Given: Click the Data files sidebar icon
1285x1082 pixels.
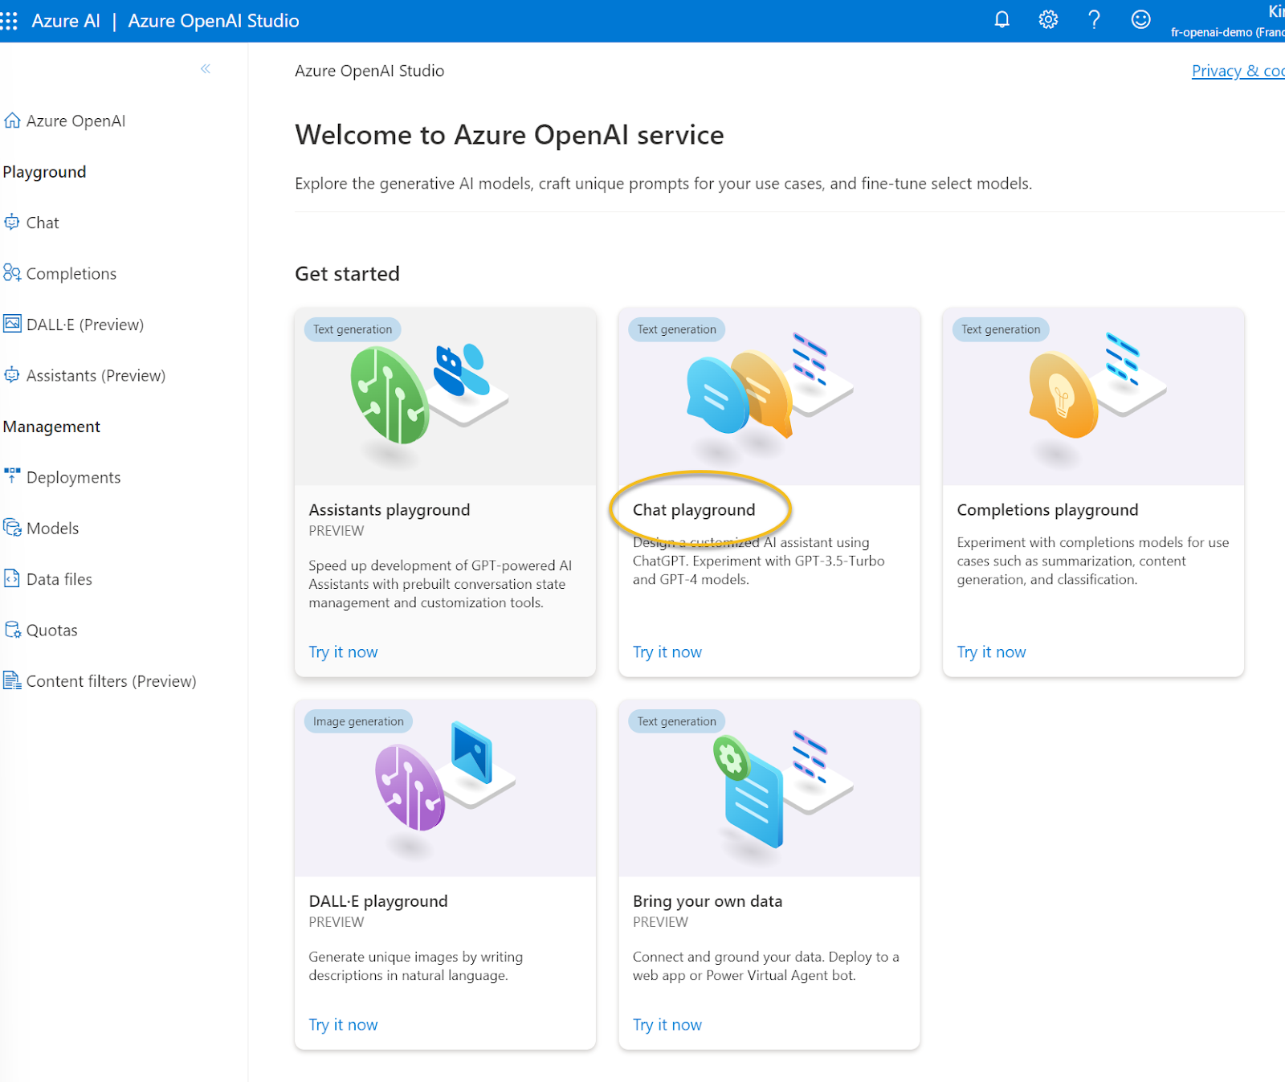Looking at the screenshot, I should click(12, 578).
